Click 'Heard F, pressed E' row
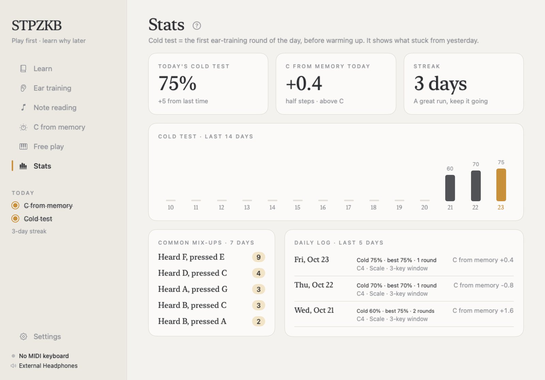Image resolution: width=545 pixels, height=380 pixels. [x=211, y=257]
